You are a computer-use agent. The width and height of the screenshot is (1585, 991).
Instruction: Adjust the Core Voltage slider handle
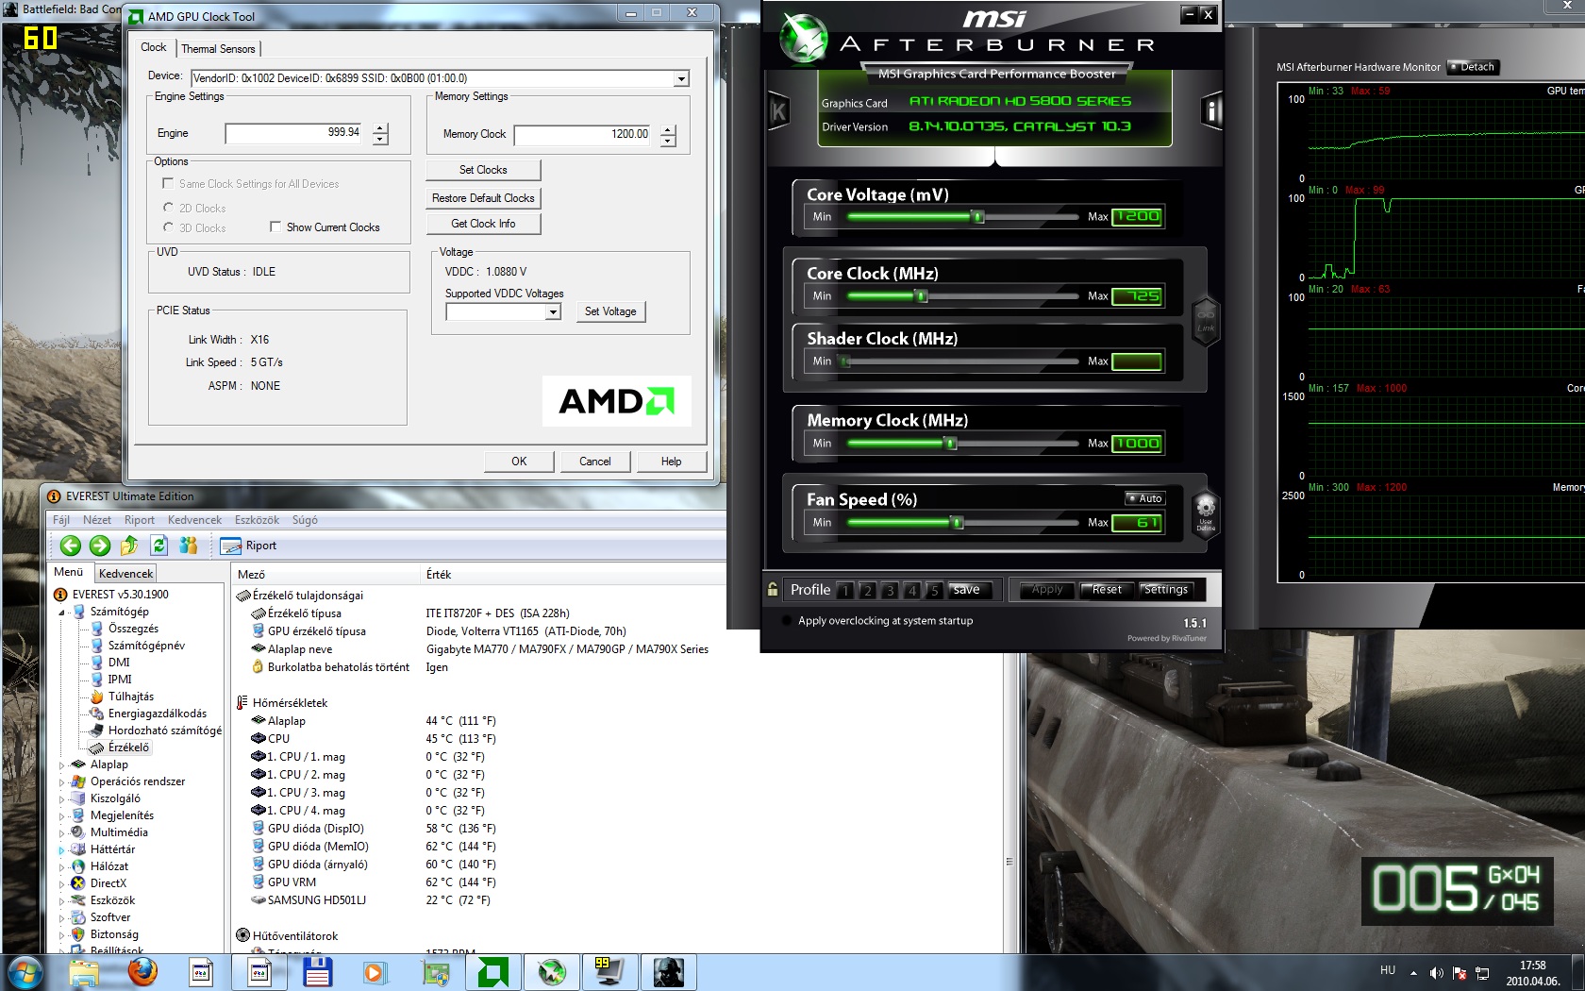[978, 217]
